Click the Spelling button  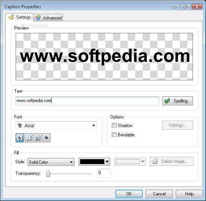click(178, 101)
